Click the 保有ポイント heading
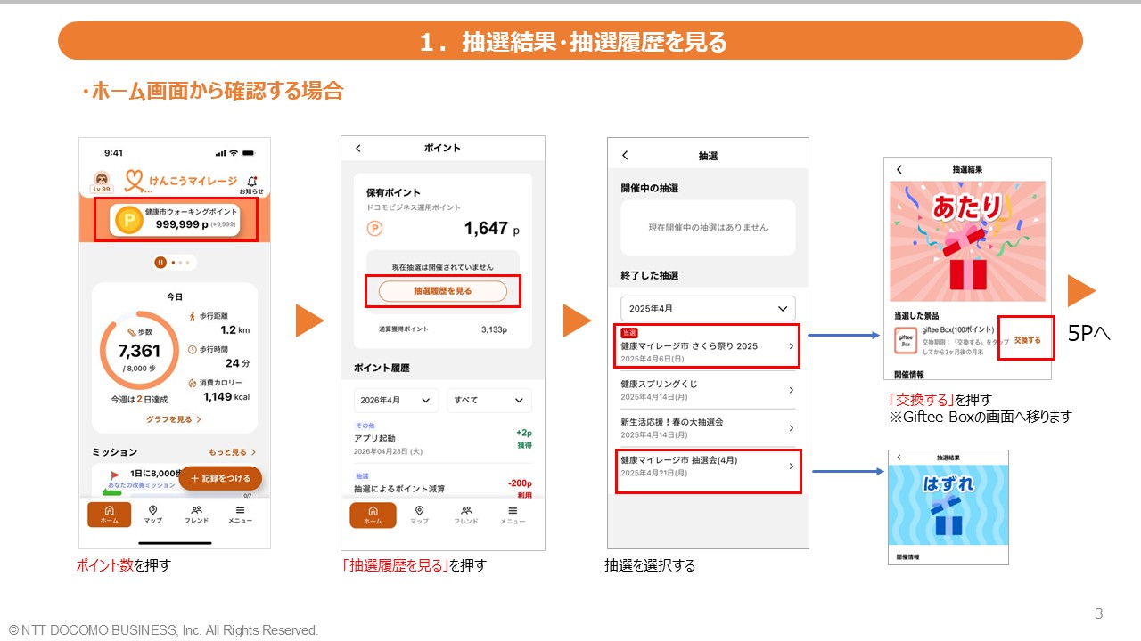The width and height of the screenshot is (1141, 641). tap(393, 192)
